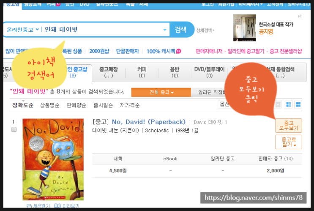Screen dimensions: 314x211
Task: Sort results by 상품명순
Action: (x=50, y=105)
